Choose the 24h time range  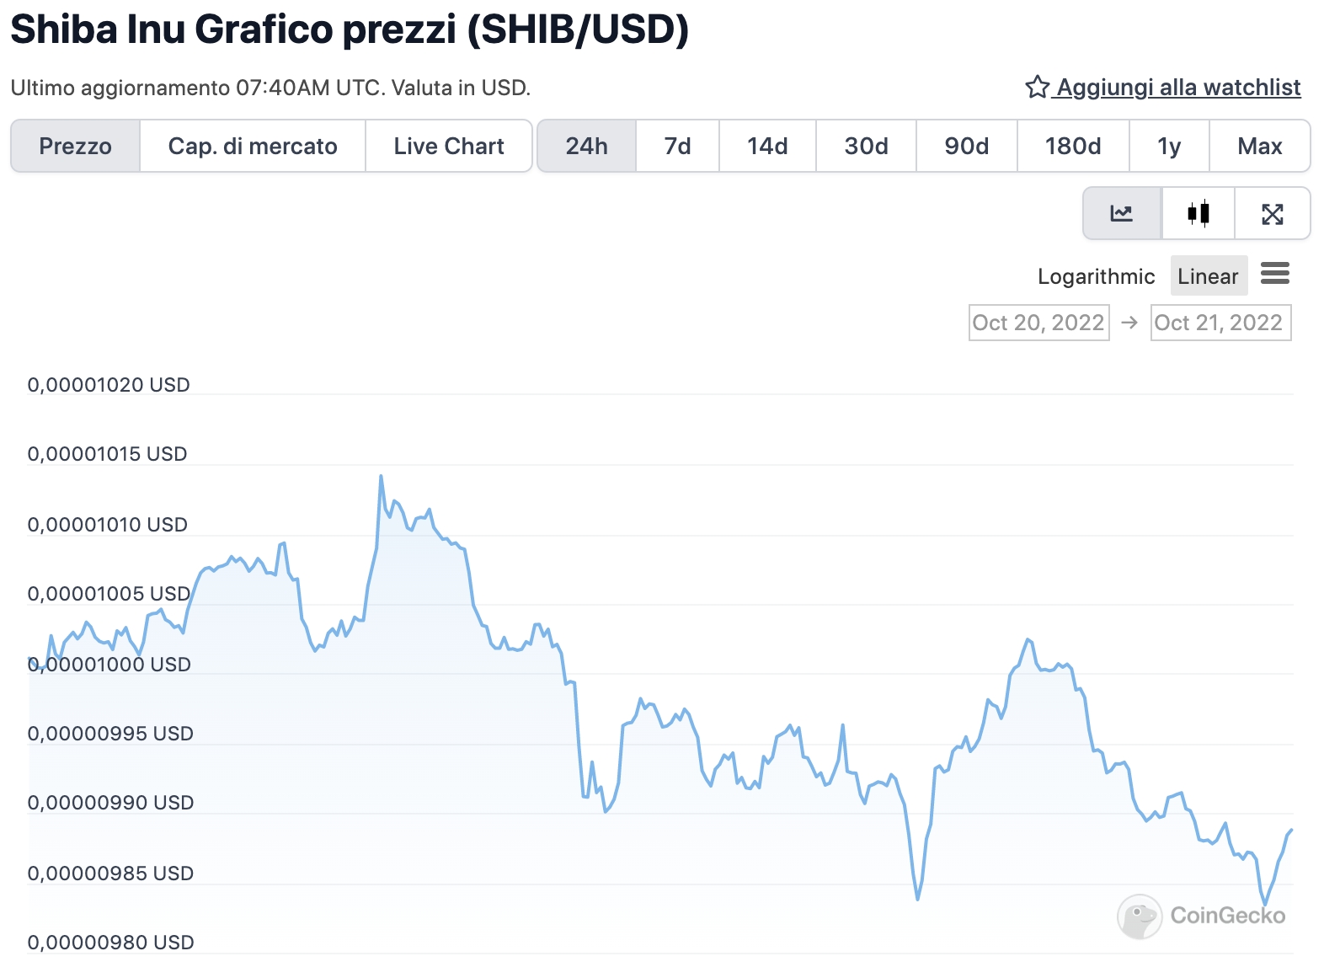click(587, 146)
